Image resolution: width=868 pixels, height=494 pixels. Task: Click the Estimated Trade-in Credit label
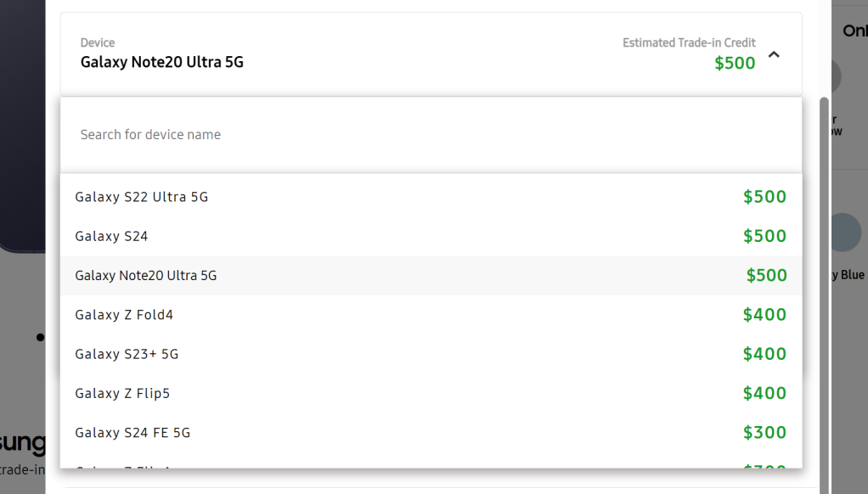(x=689, y=42)
